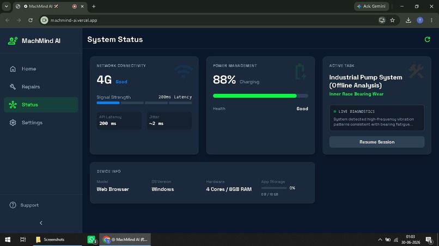The image size is (439, 246).
Task: Click the battery charging icon in Power Management
Action: (301, 72)
